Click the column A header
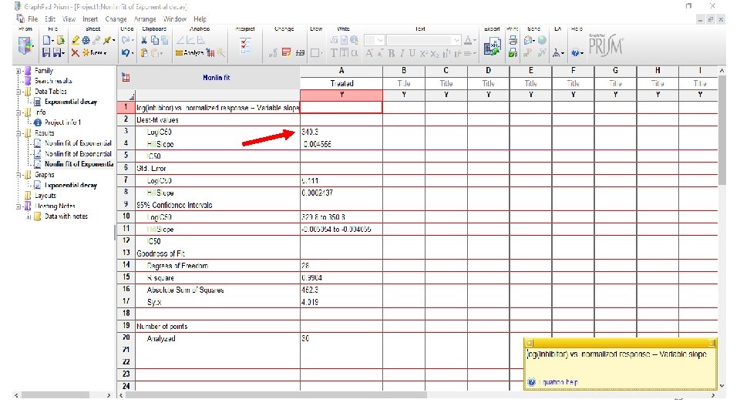 coord(341,71)
